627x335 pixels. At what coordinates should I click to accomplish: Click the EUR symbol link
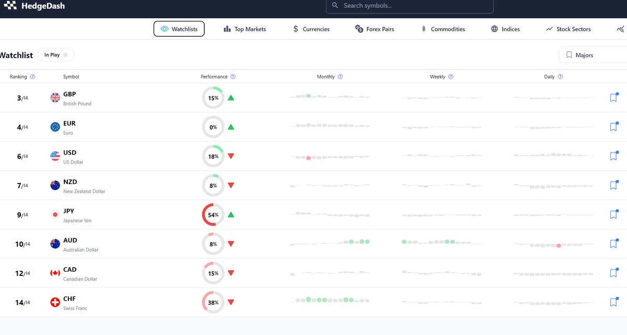[69, 123]
